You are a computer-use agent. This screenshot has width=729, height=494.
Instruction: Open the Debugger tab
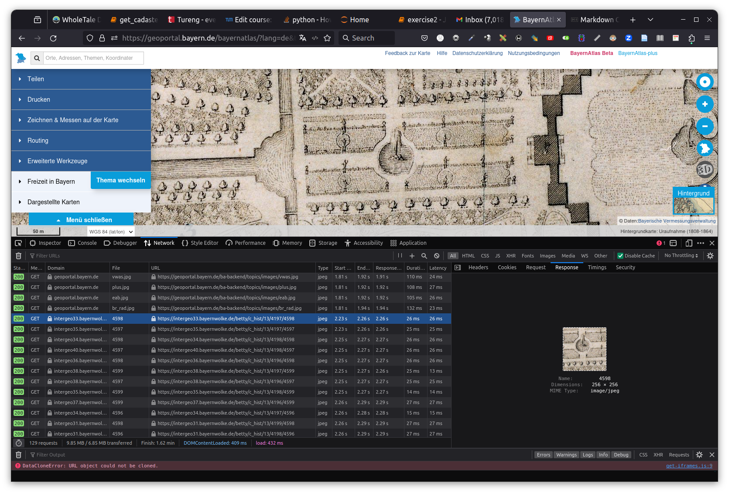[x=120, y=243]
